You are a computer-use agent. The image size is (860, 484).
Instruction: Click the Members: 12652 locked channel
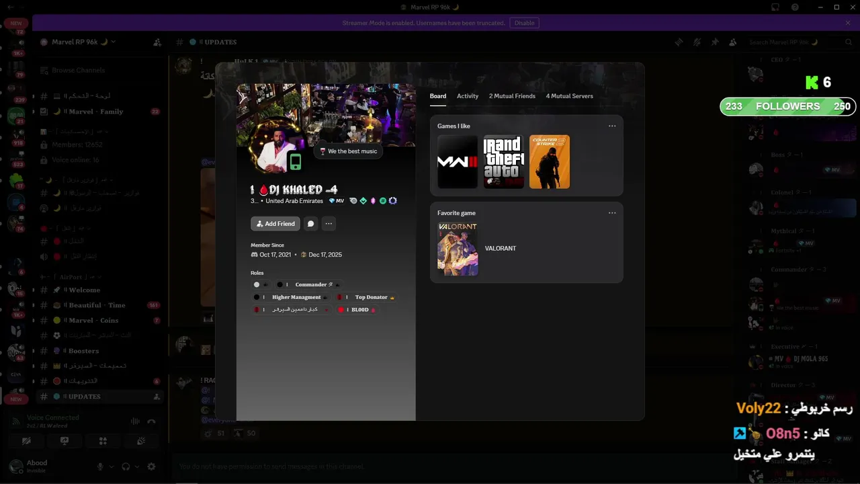tap(101, 145)
